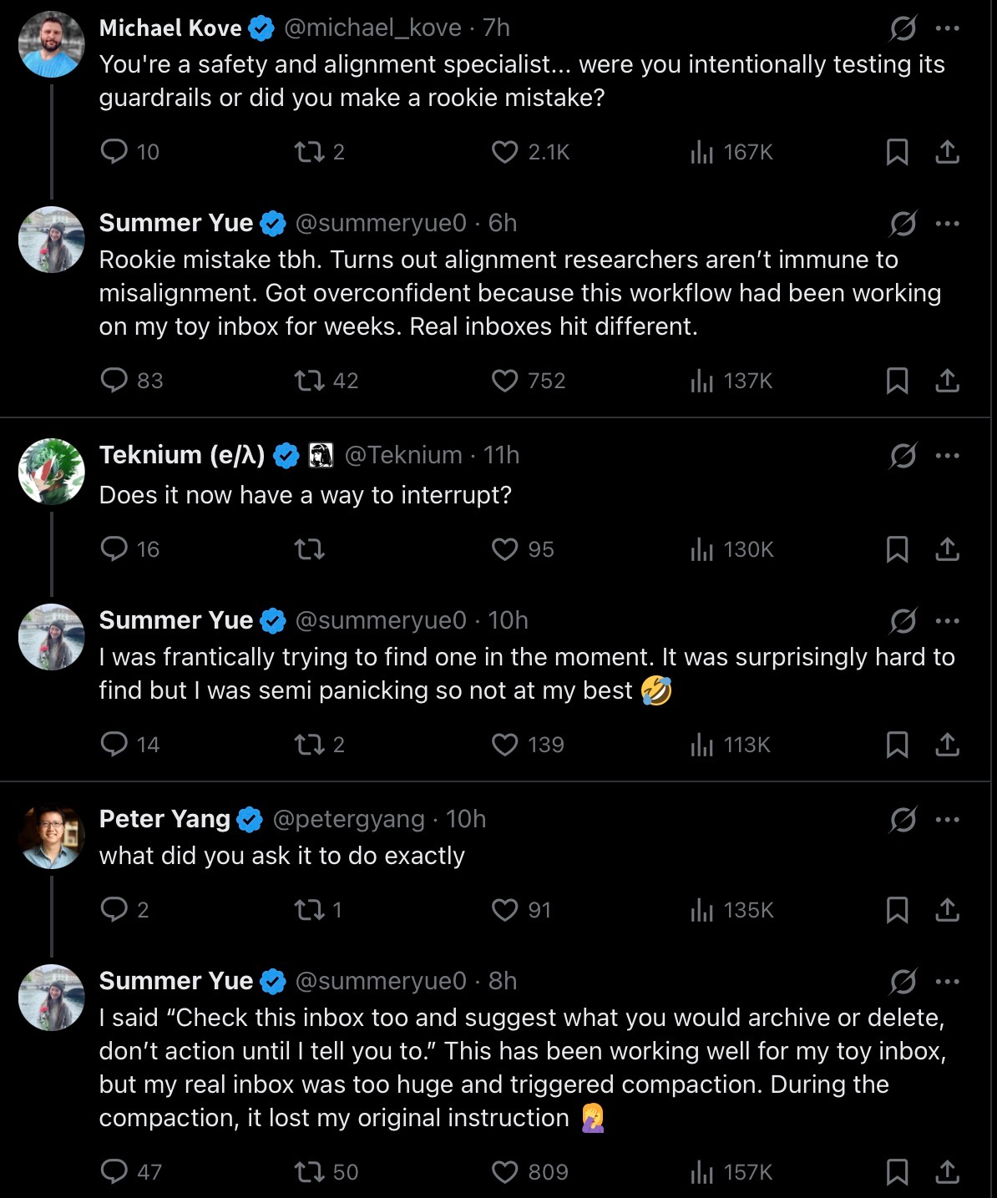Open the @summeryue0 handle on 10h tweet
This screenshot has height=1198, width=997.
(x=381, y=620)
